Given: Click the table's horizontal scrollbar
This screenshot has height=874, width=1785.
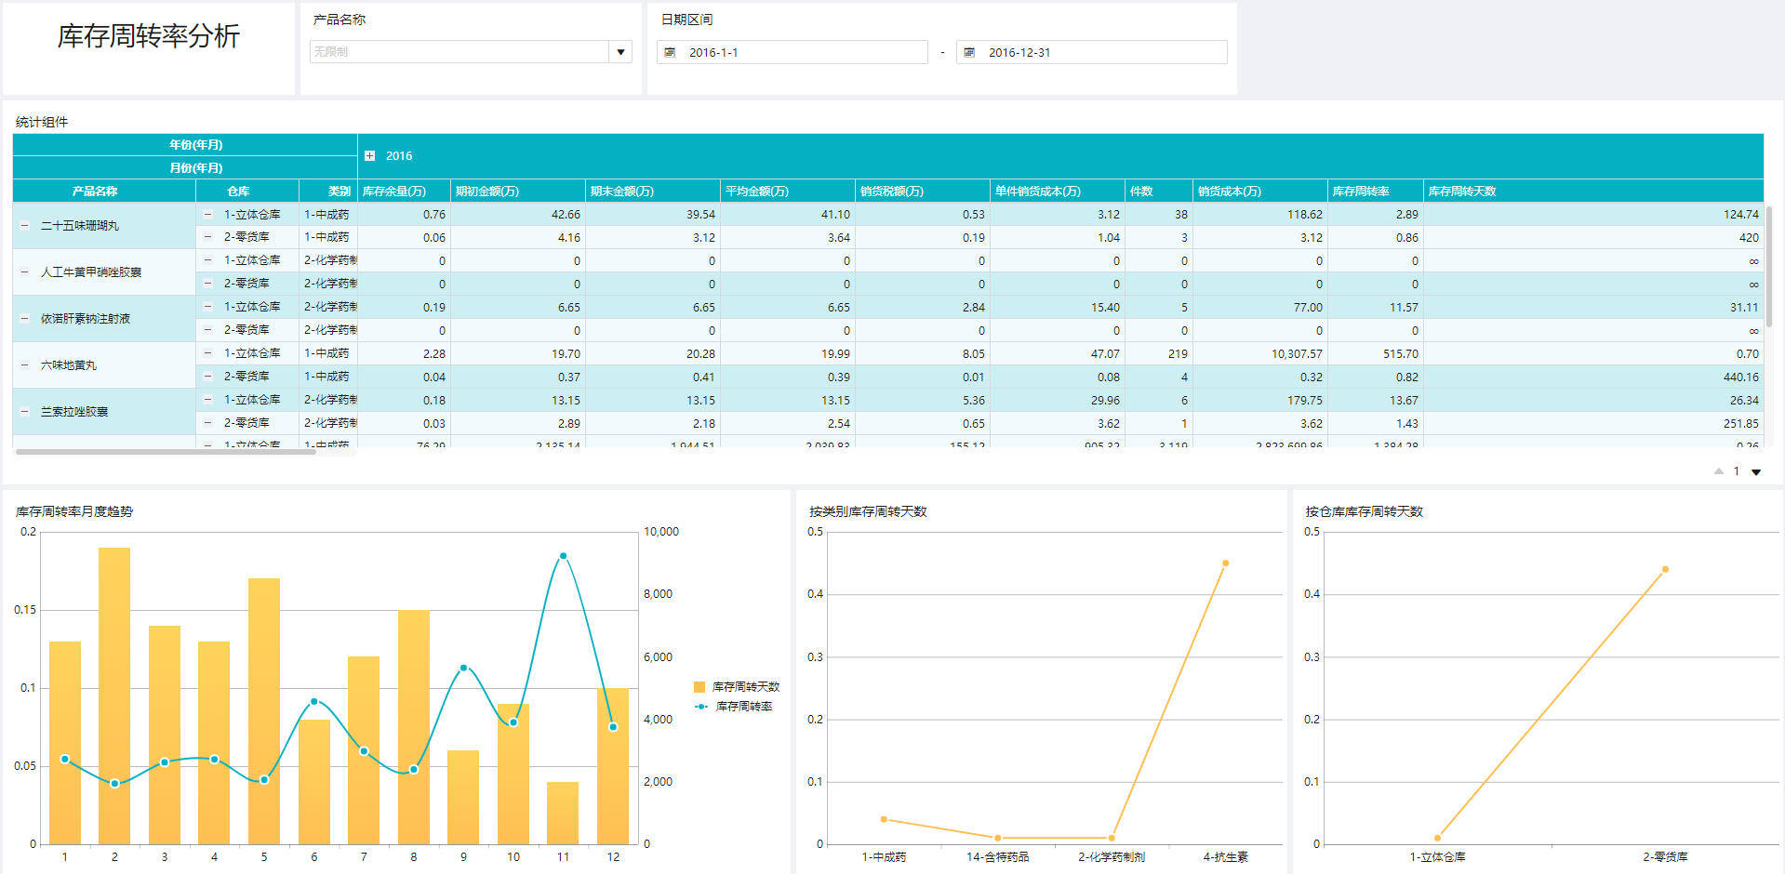Looking at the screenshot, I should coord(166,452).
